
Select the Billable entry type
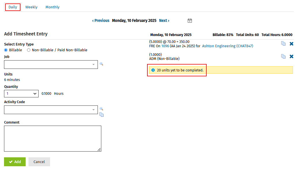click(x=6, y=50)
